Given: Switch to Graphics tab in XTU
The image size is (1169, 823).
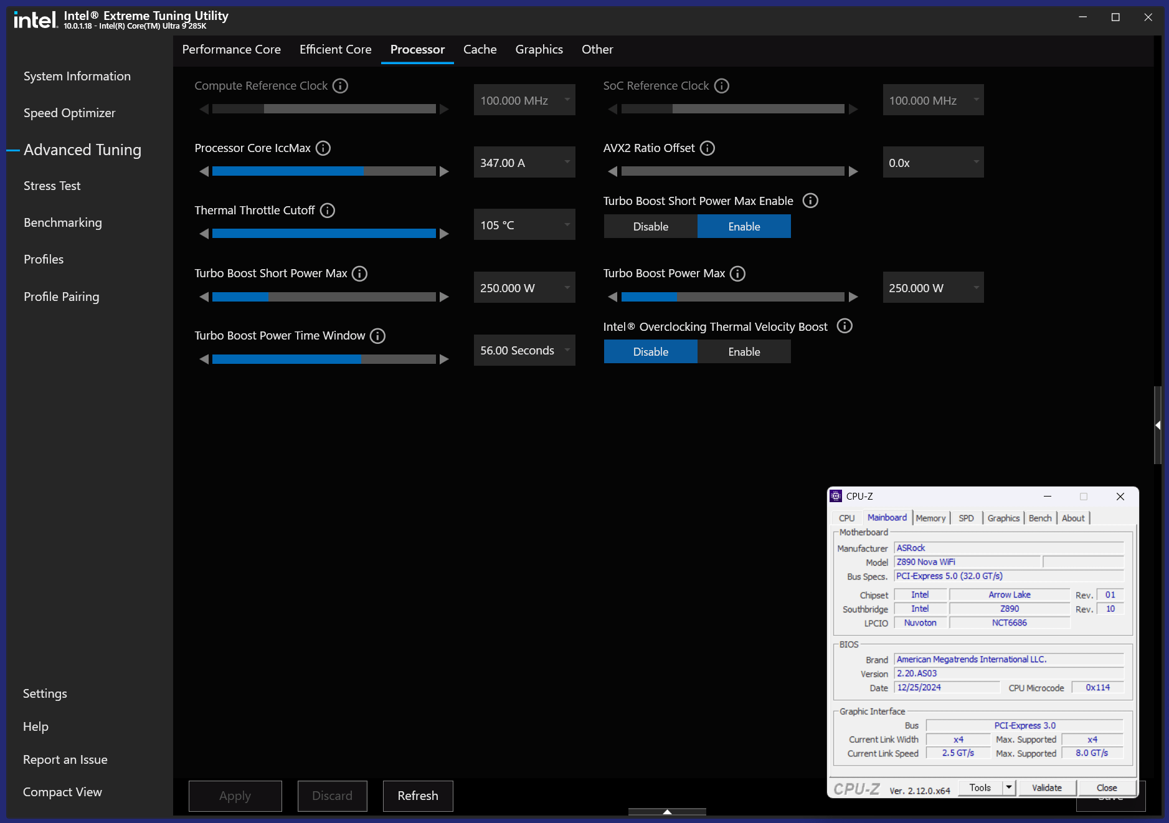Looking at the screenshot, I should coord(539,49).
